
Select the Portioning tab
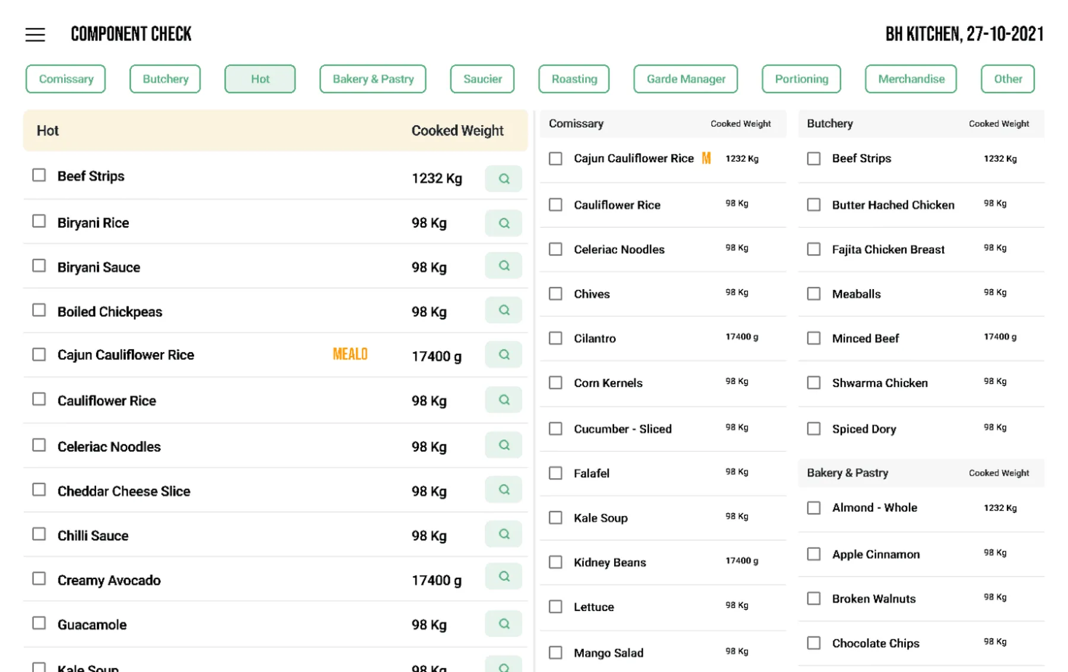pyautogui.click(x=801, y=79)
